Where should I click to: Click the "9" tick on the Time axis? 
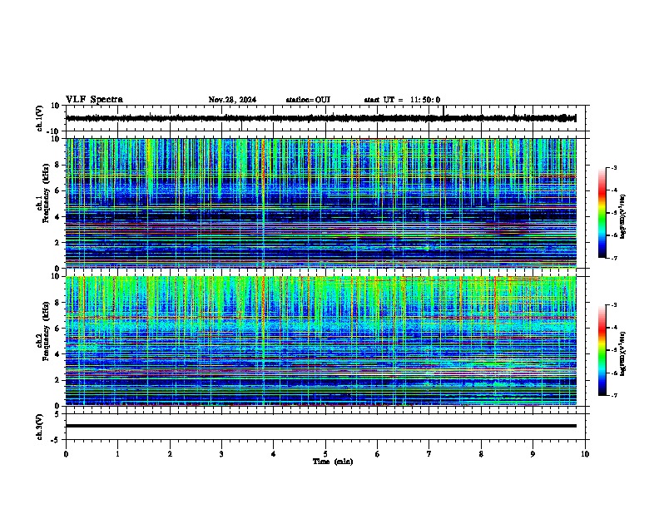click(533, 454)
